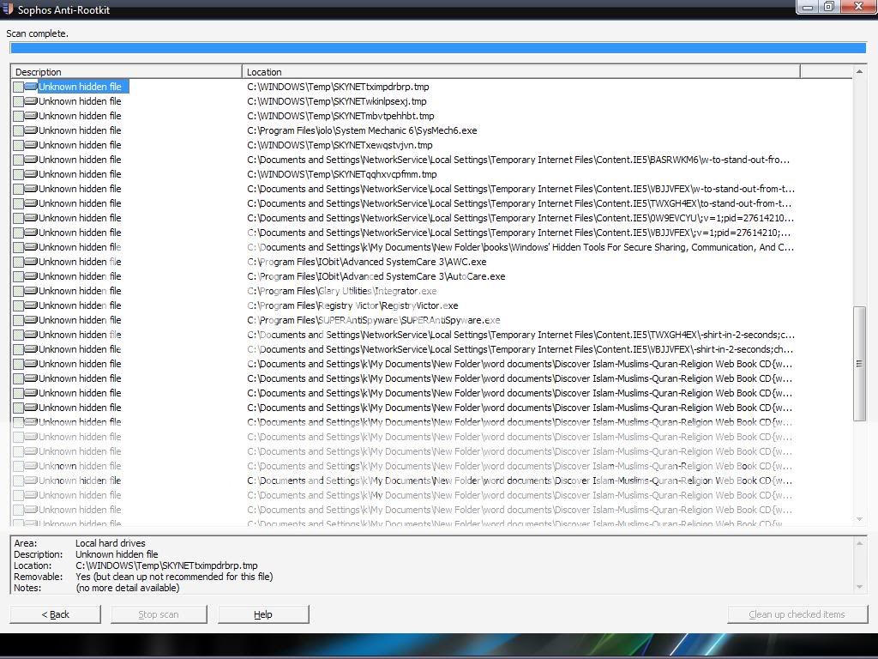Sort list by Location column header
The image size is (878, 659).
[521, 72]
